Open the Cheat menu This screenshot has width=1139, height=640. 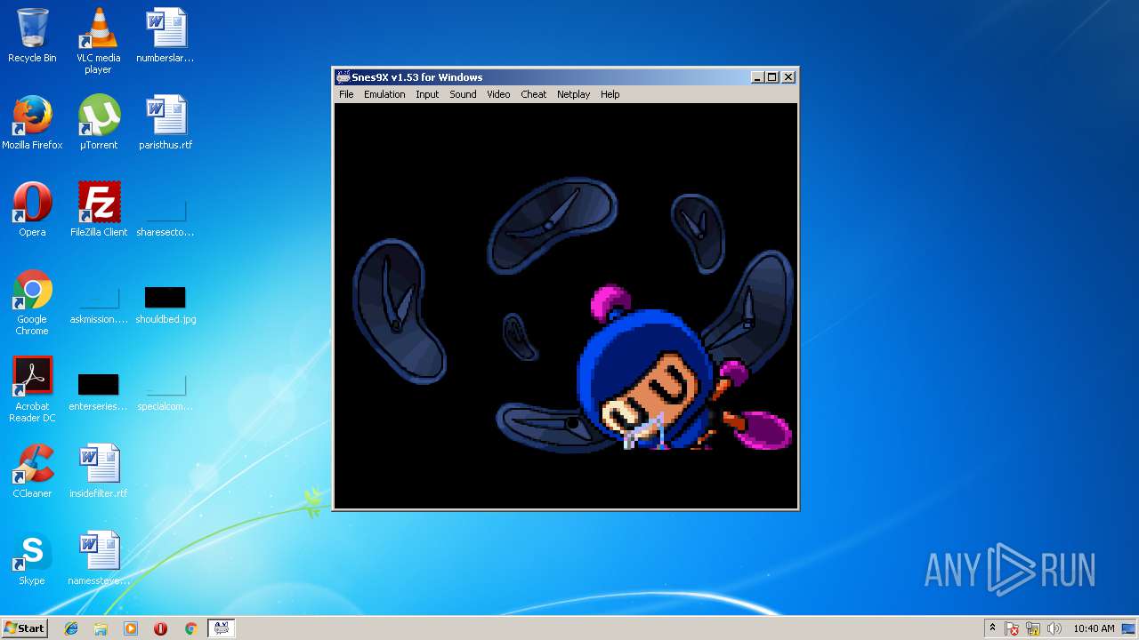(x=534, y=94)
